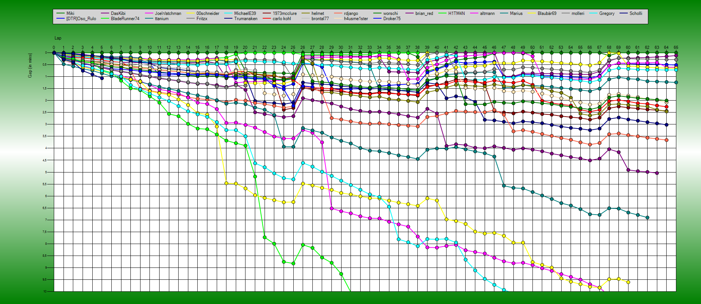
Task: Click the Gap [in mins] axis title
Action: pos(30,66)
